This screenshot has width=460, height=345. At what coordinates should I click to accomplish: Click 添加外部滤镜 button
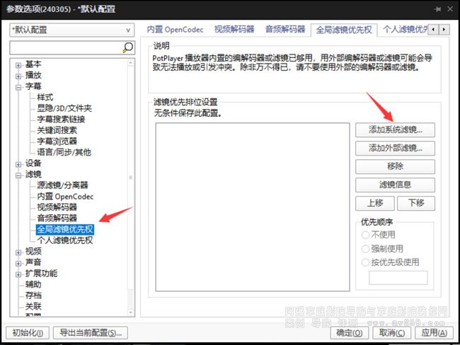[x=395, y=148]
